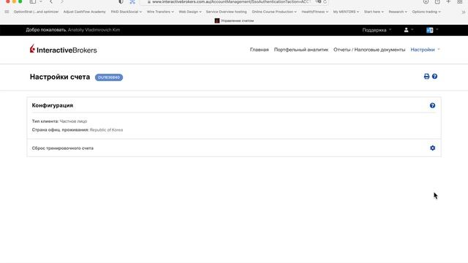Open the sidebar button's dropdown arrow

41,1
